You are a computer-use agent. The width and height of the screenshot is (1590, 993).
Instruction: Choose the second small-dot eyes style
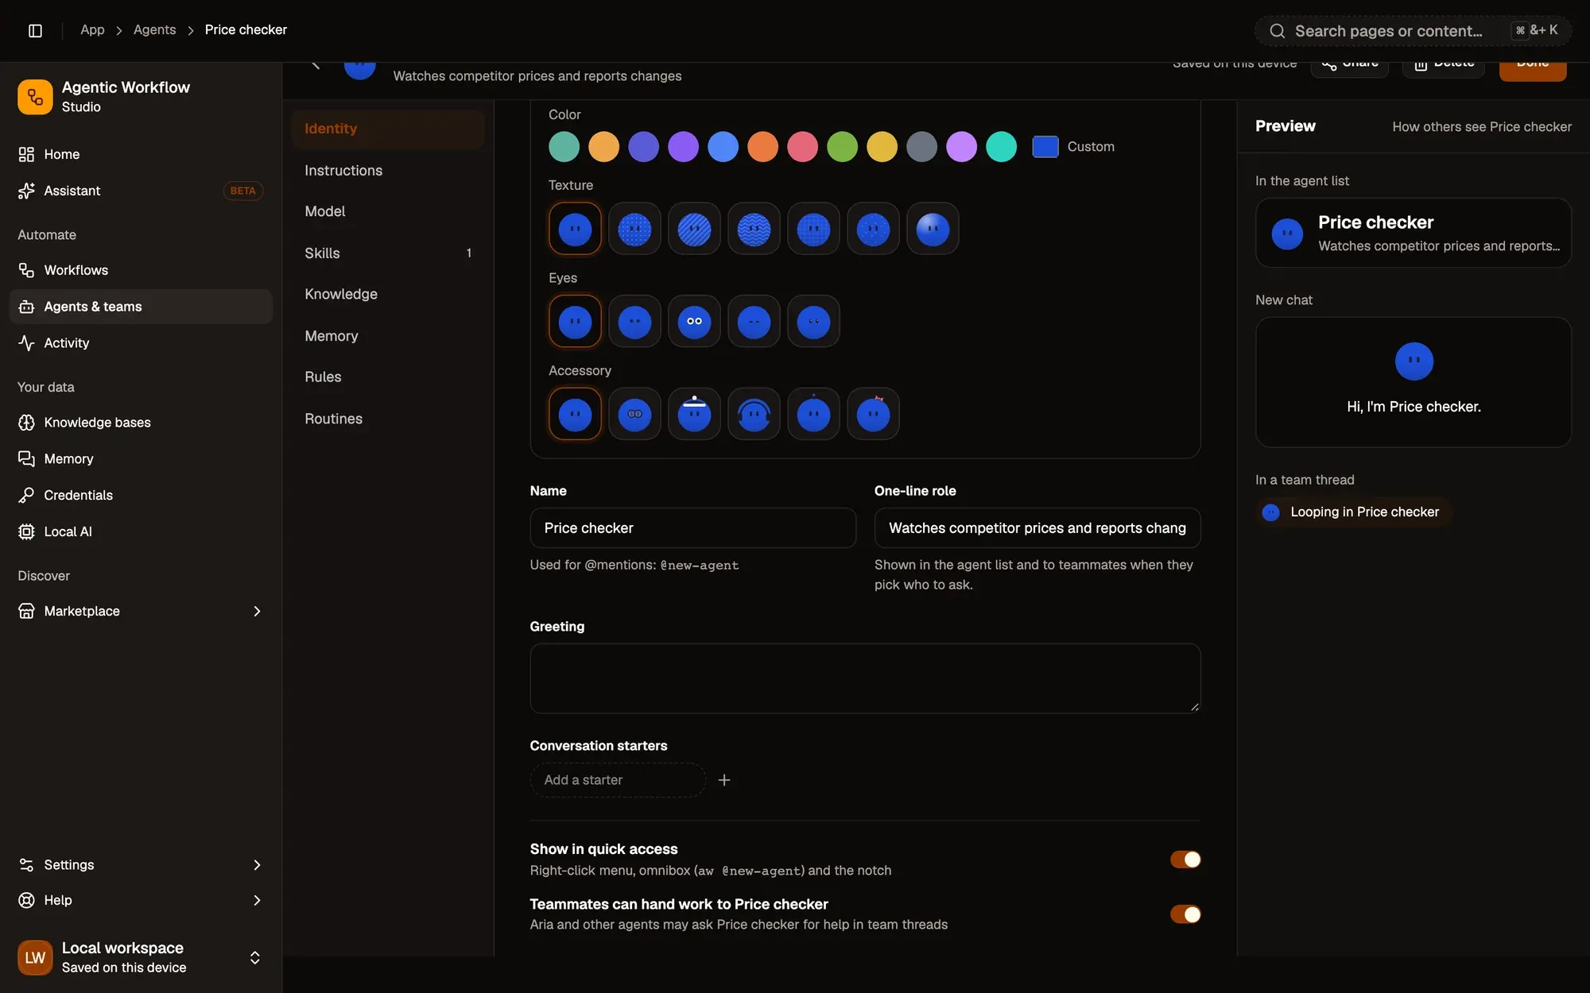(x=634, y=322)
